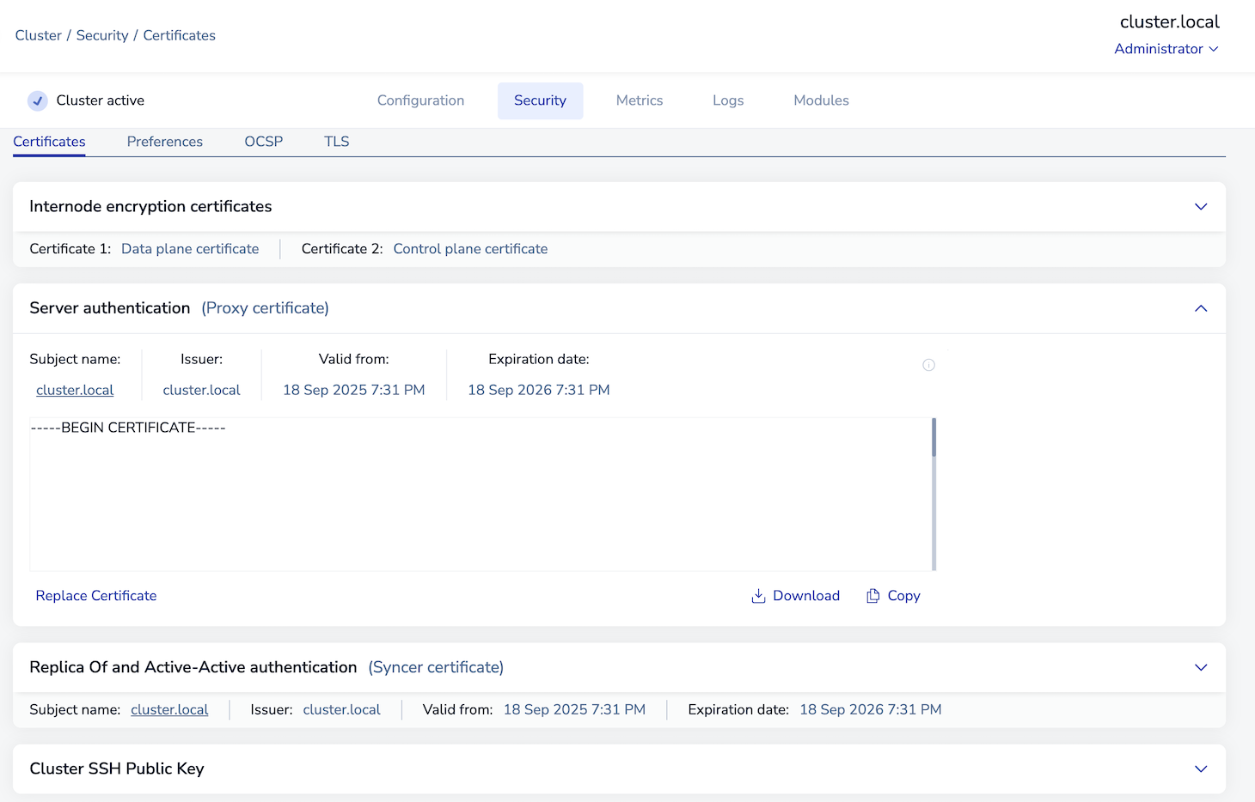Click the info icon in Server authentication section
This screenshot has height=802, width=1255.
(928, 364)
